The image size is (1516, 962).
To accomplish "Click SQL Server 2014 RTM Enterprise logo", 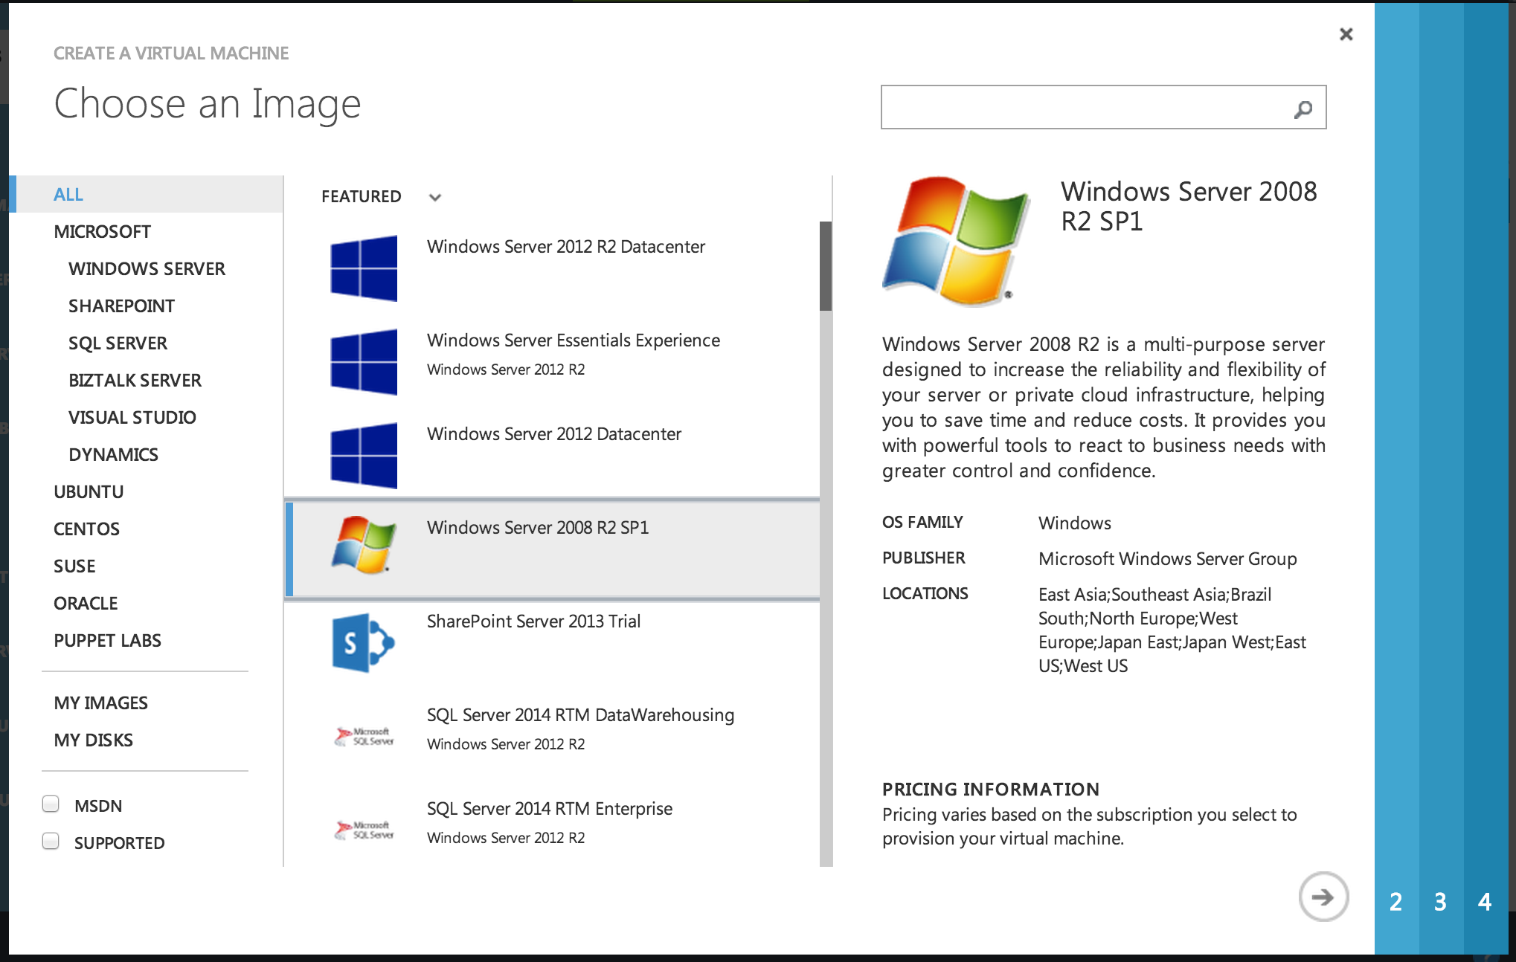I will click(364, 830).
